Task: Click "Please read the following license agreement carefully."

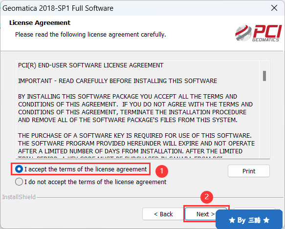Action: pyautogui.click(x=90, y=35)
